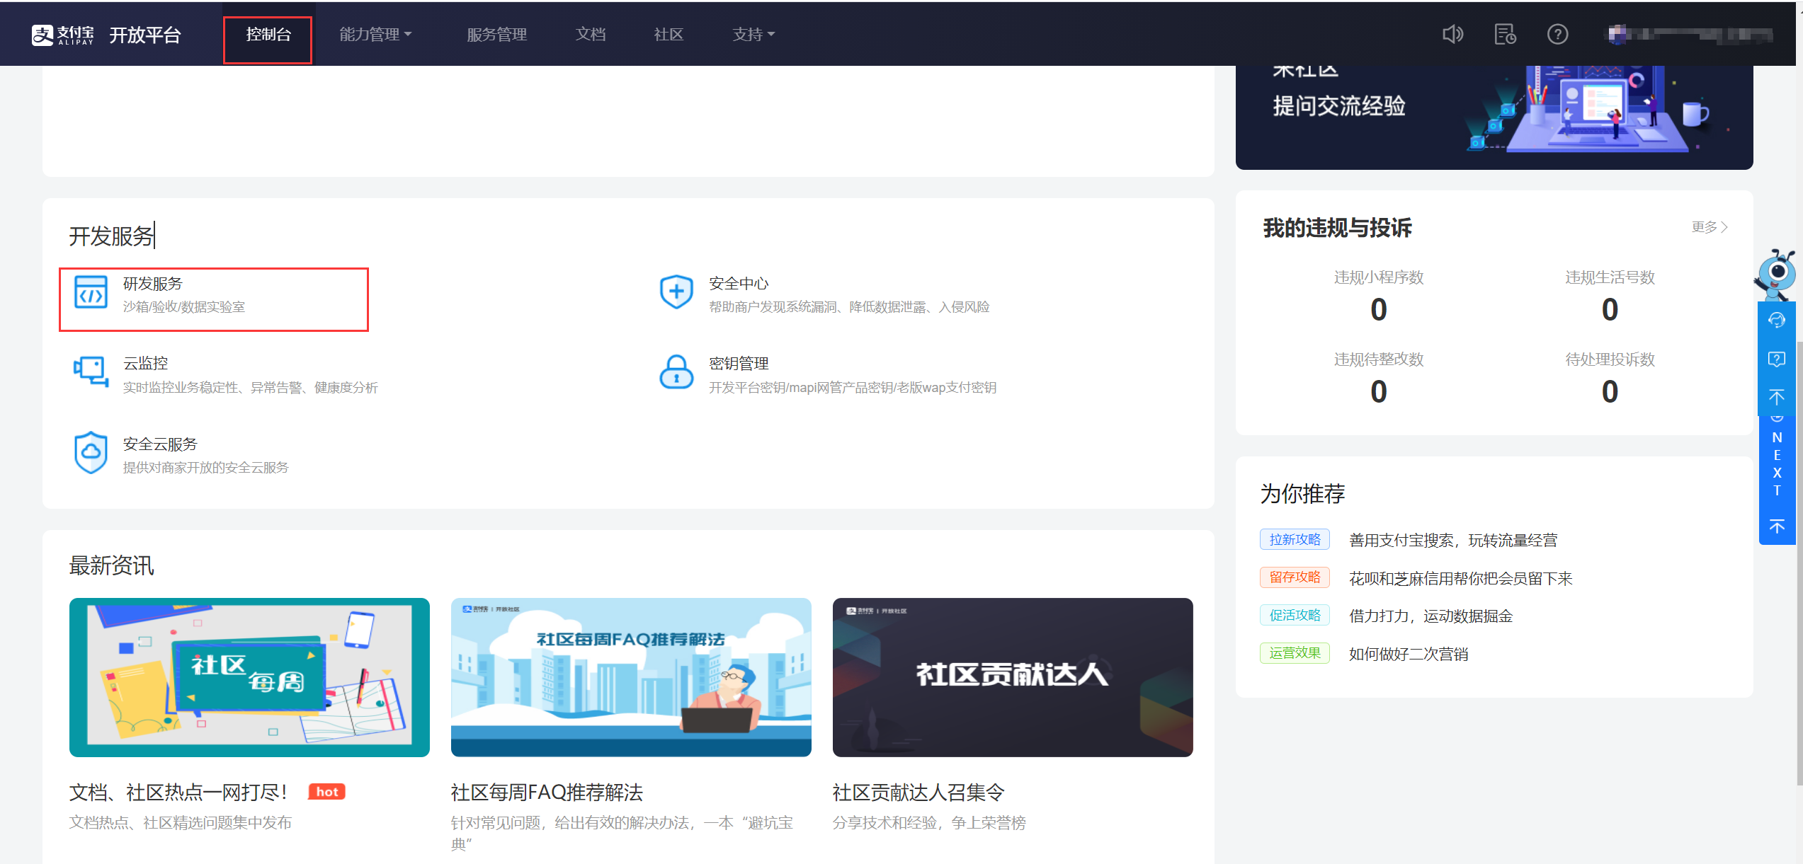
Task: Switch to the 控制台 tab
Action: (268, 34)
